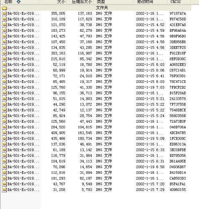Select DWG file icon with size 183,273

(4, 30)
